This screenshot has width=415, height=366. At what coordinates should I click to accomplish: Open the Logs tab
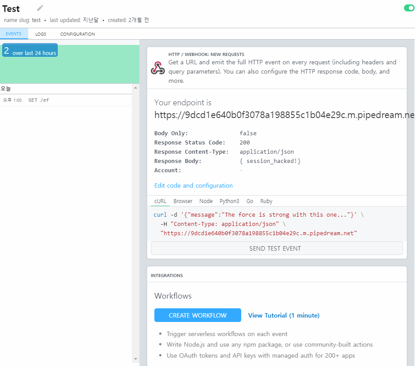[x=41, y=34]
